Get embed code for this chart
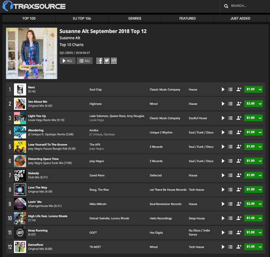This screenshot has height=257, width=270. pos(114,61)
